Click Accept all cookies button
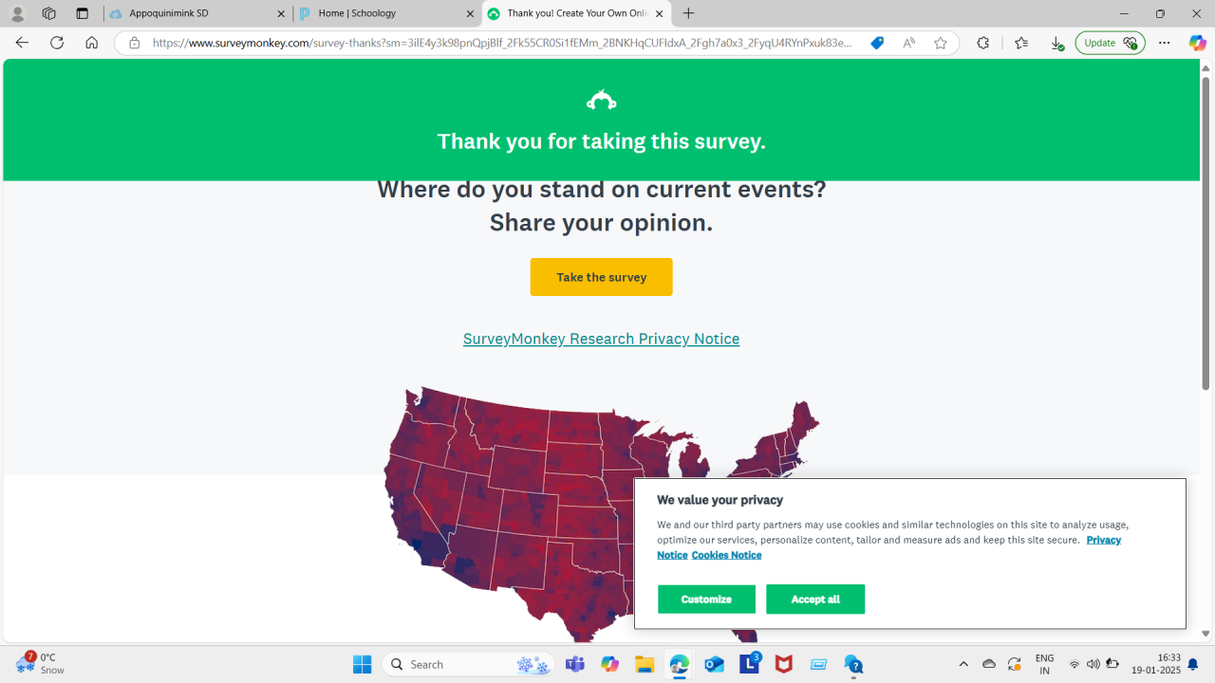1215x683 pixels. (x=814, y=600)
